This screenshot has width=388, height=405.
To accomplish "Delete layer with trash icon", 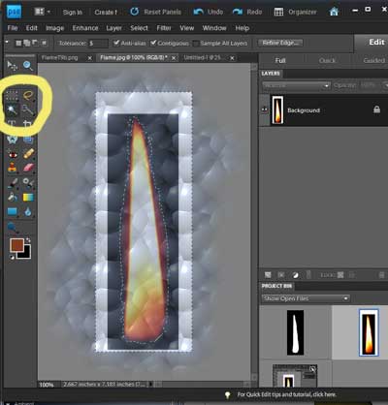I will [x=382, y=275].
